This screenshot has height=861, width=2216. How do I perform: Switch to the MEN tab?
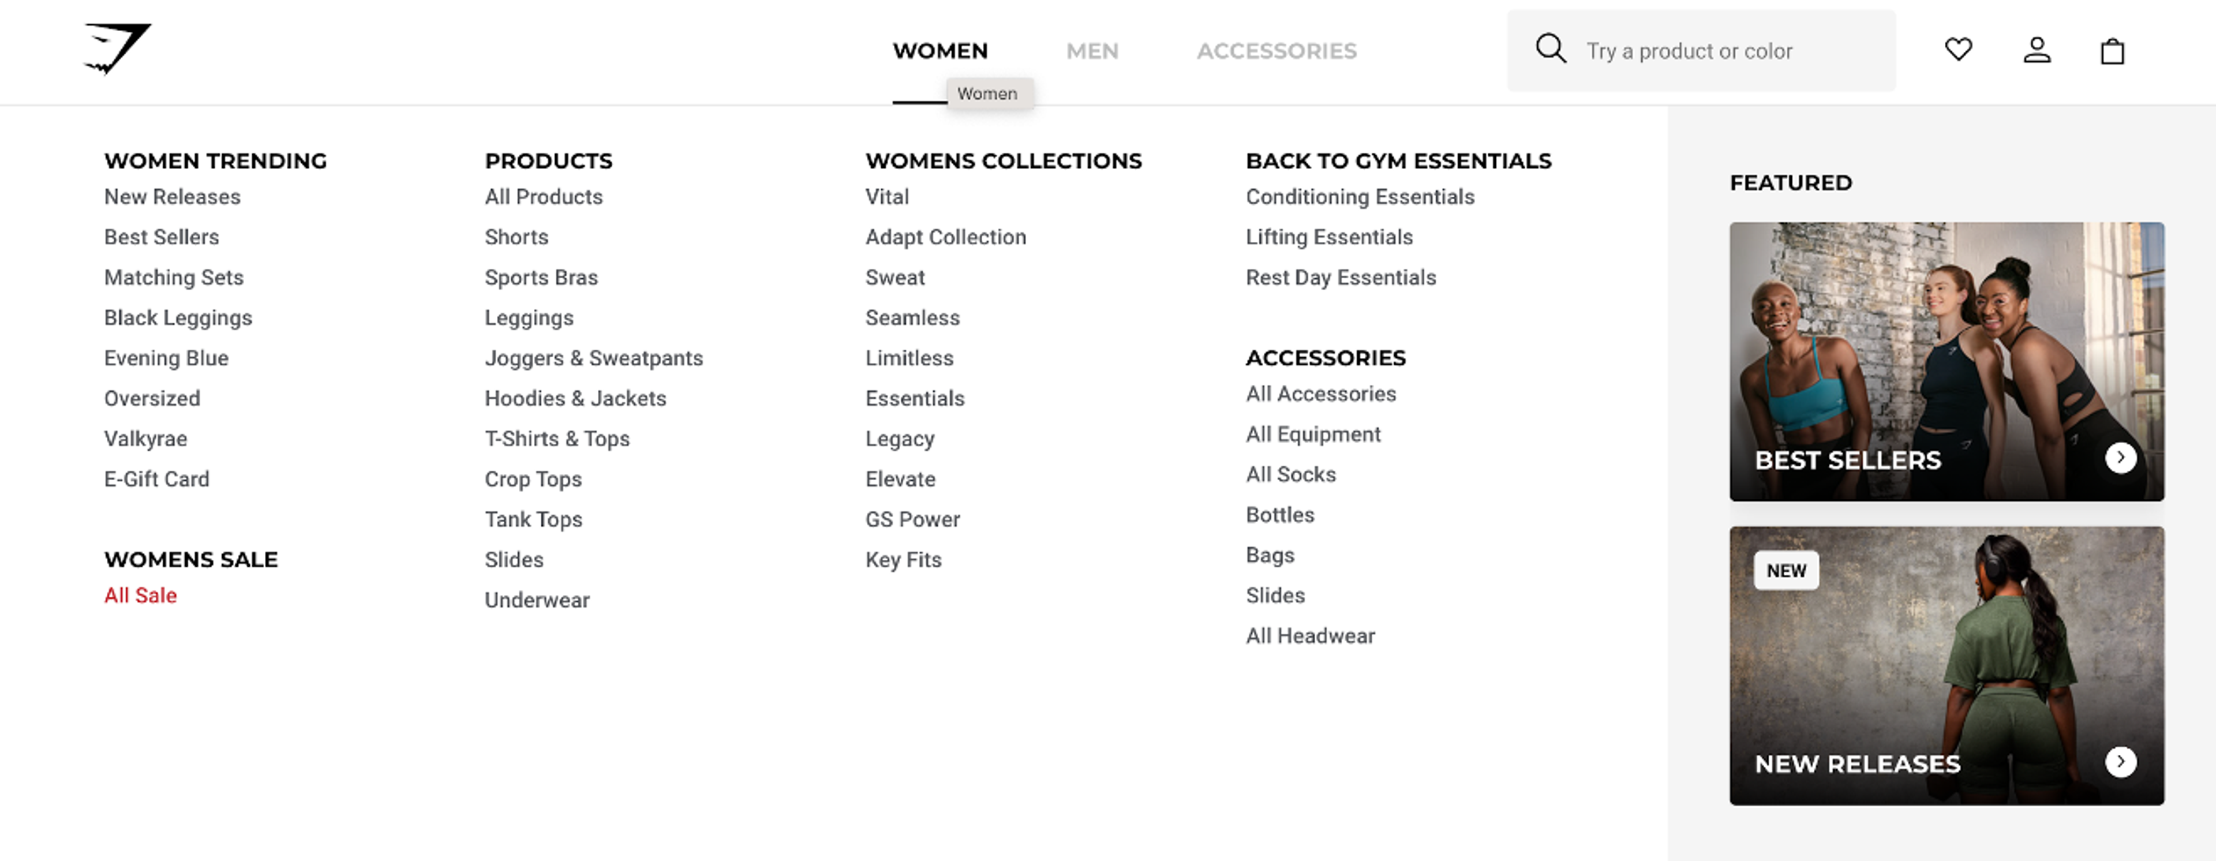point(1092,51)
